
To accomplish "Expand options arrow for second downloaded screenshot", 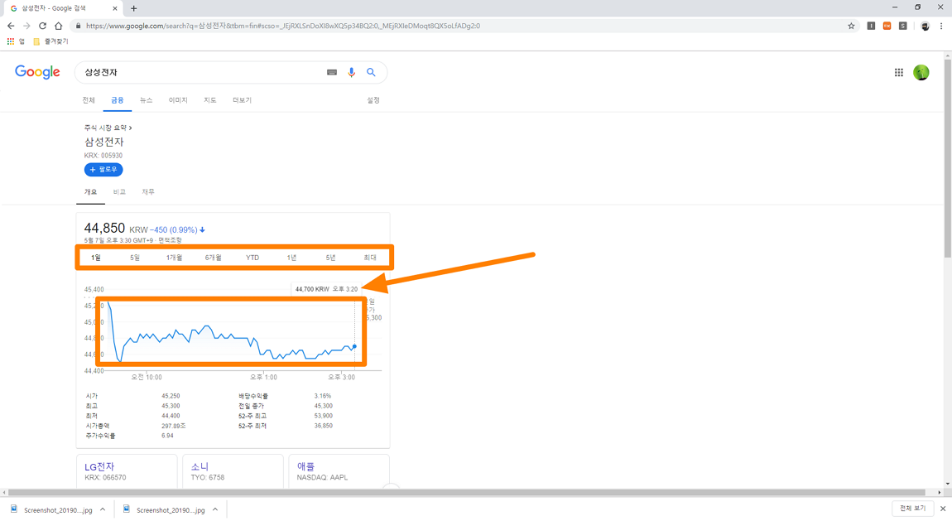I will (215, 509).
